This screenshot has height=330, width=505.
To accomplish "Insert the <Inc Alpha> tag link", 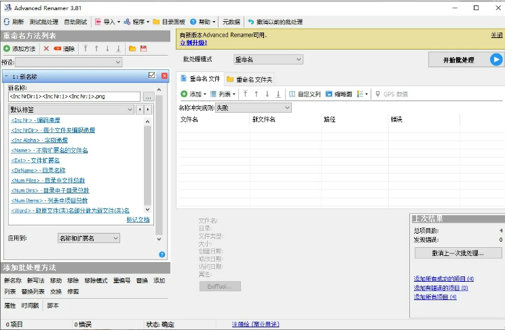I will 39,140.
